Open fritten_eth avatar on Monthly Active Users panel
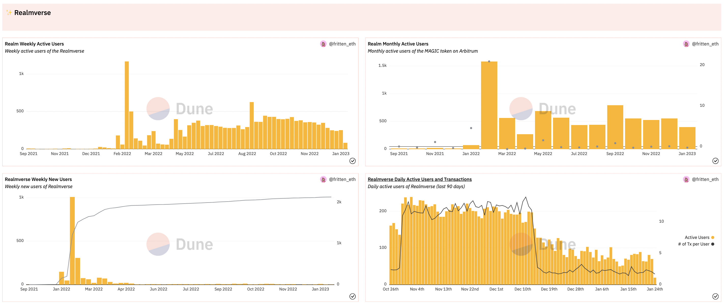 pos(686,44)
